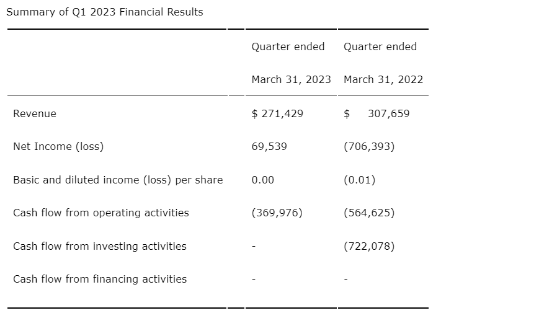Click Cash flow from investing activities label

[x=100, y=246]
